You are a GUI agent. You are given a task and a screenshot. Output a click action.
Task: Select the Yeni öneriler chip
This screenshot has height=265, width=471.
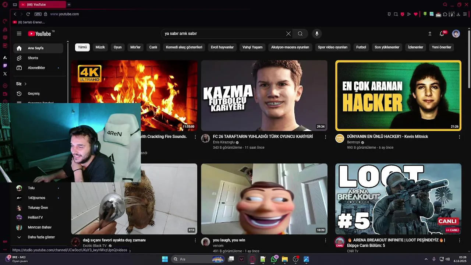coord(442,47)
